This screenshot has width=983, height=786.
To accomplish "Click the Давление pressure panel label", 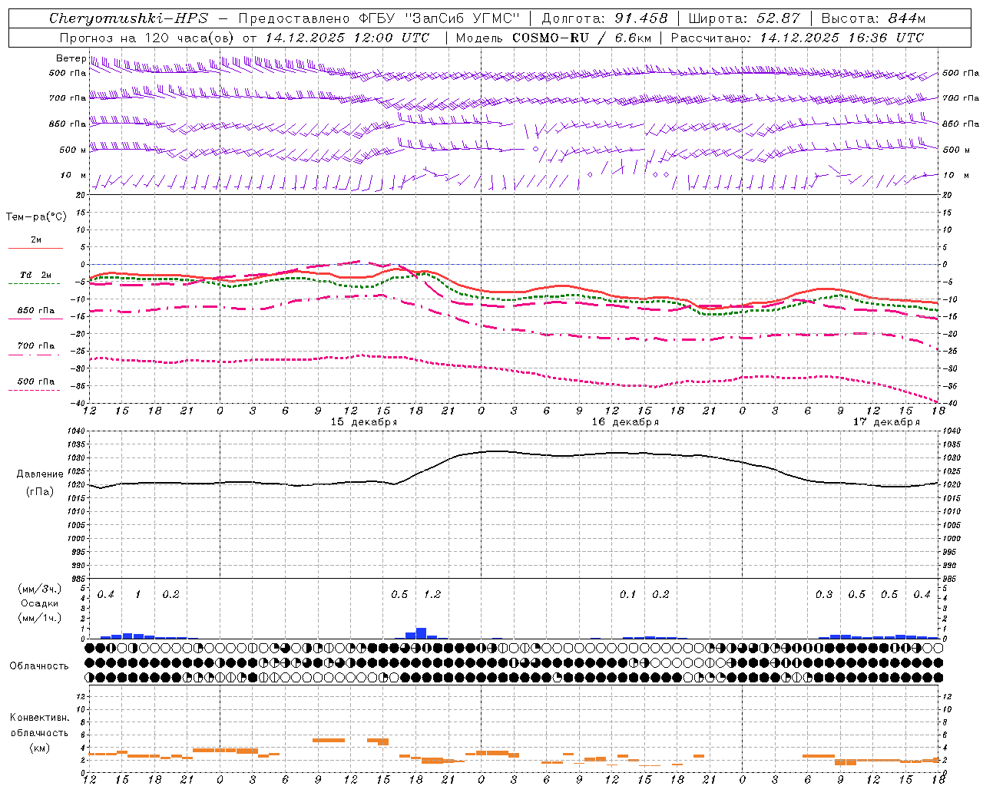I will (40, 474).
